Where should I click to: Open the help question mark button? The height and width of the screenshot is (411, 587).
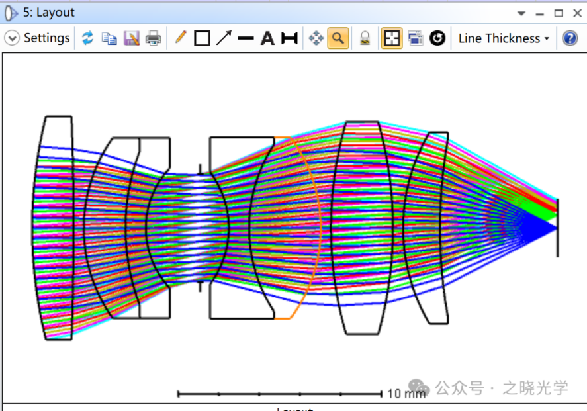[569, 38]
